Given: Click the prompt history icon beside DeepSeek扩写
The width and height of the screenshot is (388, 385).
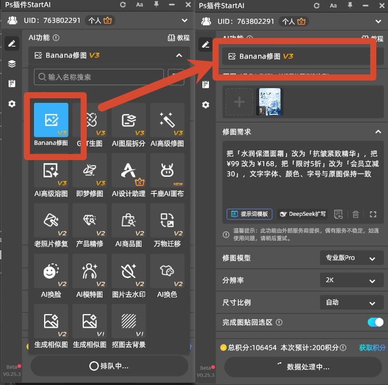Looking at the screenshot, I should pyautogui.click(x=338, y=214).
